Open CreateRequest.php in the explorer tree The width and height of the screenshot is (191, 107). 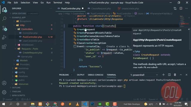coord(33,53)
